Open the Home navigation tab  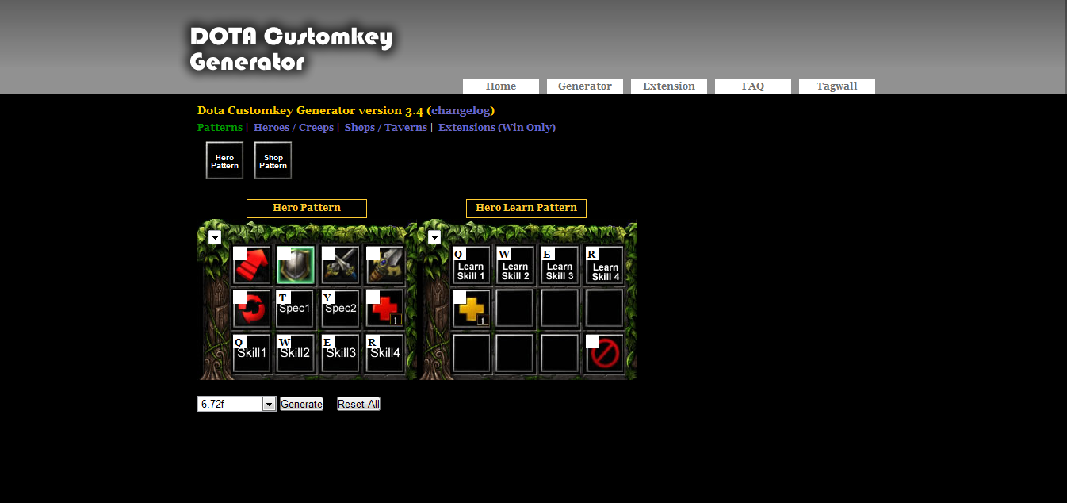501,86
